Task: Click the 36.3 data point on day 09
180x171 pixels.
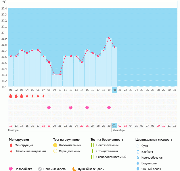Action: [x=54, y=74]
